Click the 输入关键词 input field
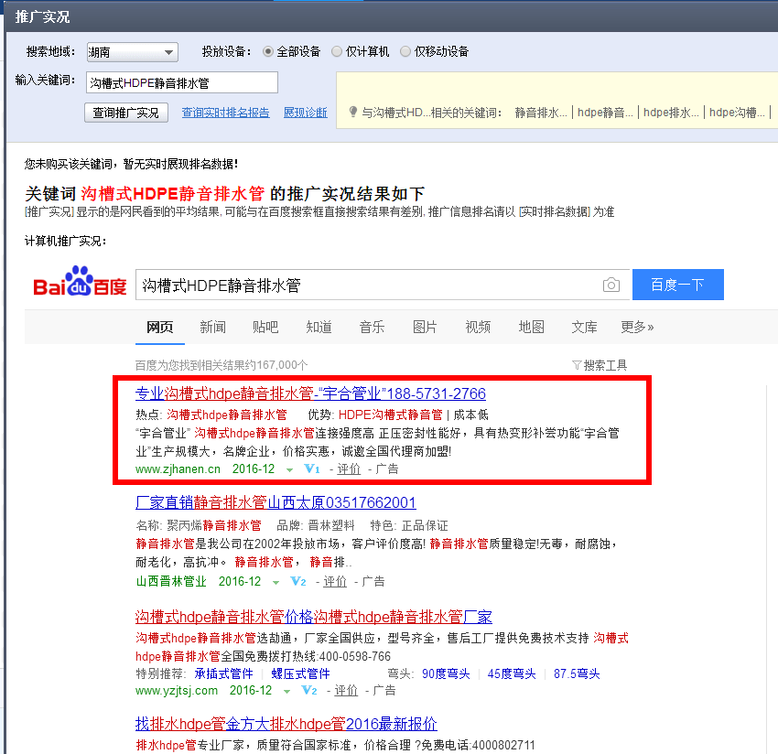This screenshot has height=754, width=778. tap(182, 82)
